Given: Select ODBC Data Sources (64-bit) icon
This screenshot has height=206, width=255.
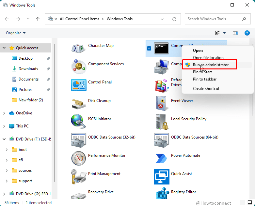Looking at the screenshot, I should click(161, 140).
